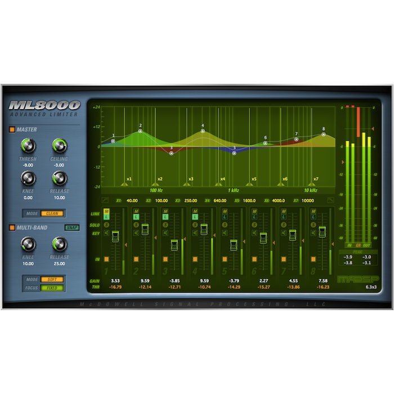Toggle band 4 master link M button
The image size is (394, 394).
(x=195, y=211)
